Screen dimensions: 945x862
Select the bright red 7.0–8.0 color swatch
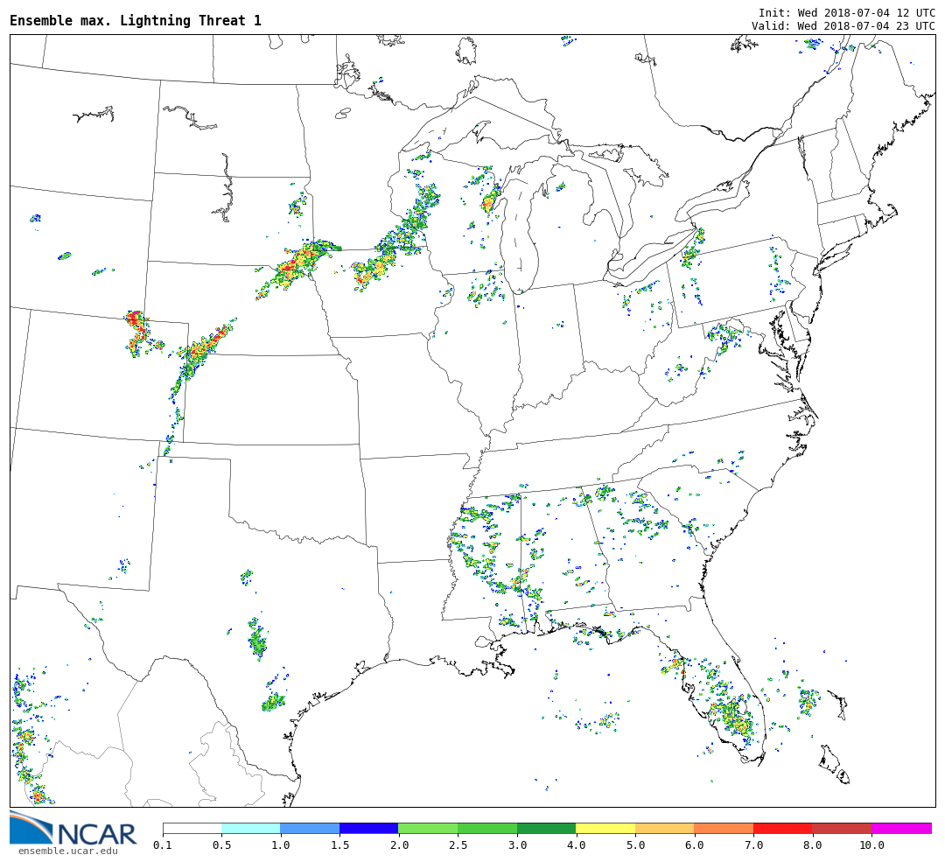click(782, 828)
